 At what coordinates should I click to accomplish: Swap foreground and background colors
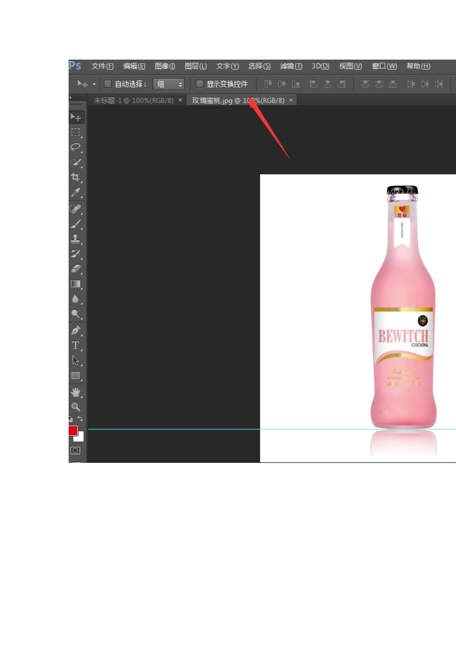(80, 419)
